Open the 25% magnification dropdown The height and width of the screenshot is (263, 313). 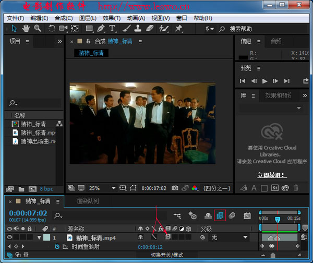point(114,188)
